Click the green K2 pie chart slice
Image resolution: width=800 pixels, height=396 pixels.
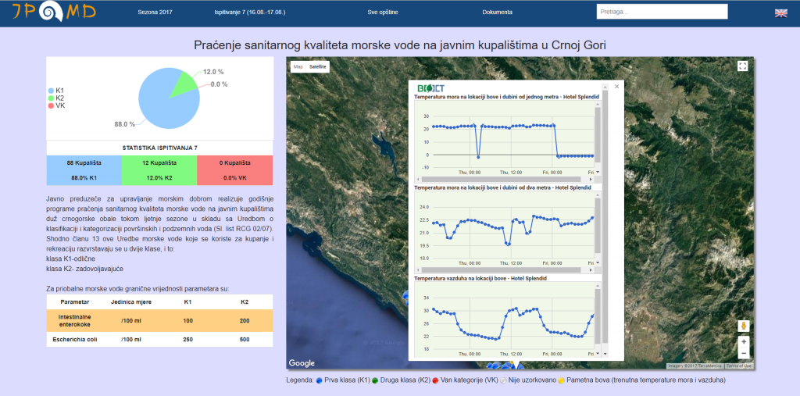(183, 84)
